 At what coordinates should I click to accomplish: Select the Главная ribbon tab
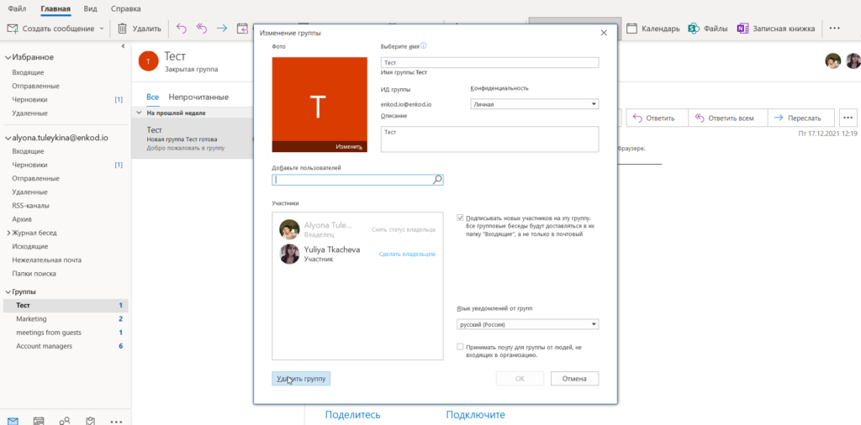pyautogui.click(x=55, y=8)
